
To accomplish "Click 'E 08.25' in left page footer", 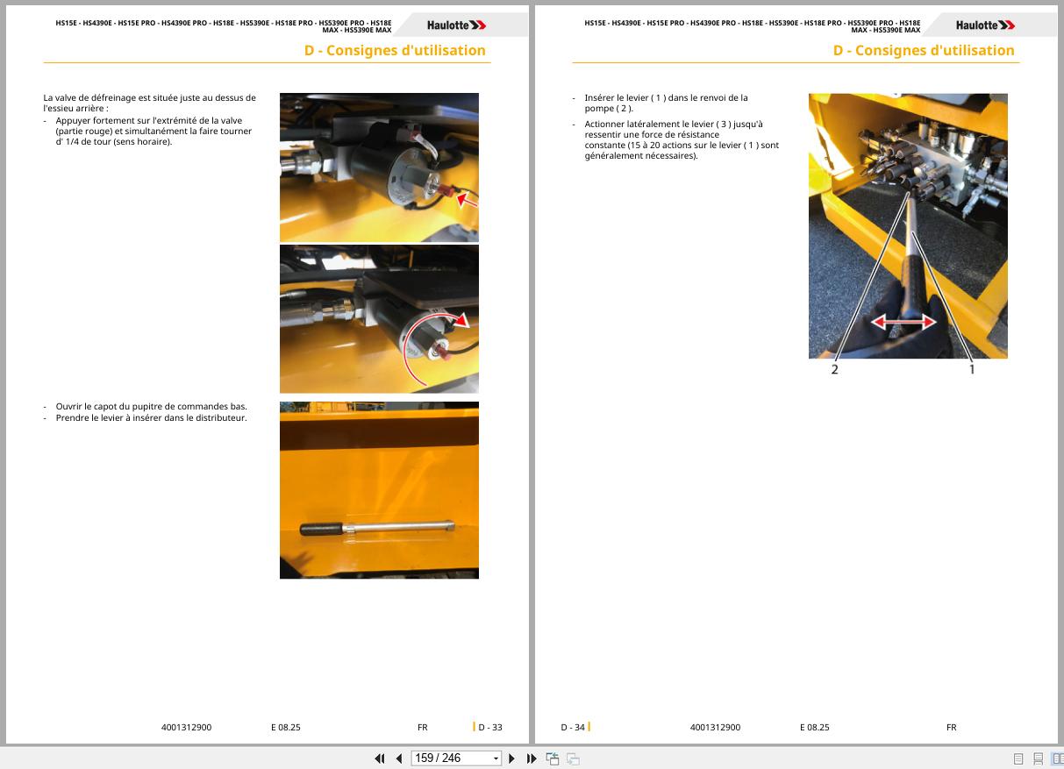I will tap(286, 727).
